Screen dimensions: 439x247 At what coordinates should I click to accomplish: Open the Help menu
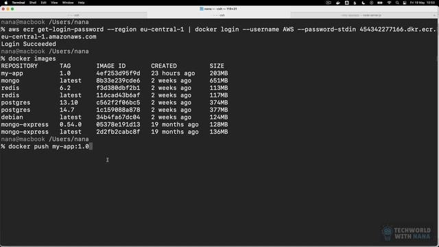tap(81, 3)
